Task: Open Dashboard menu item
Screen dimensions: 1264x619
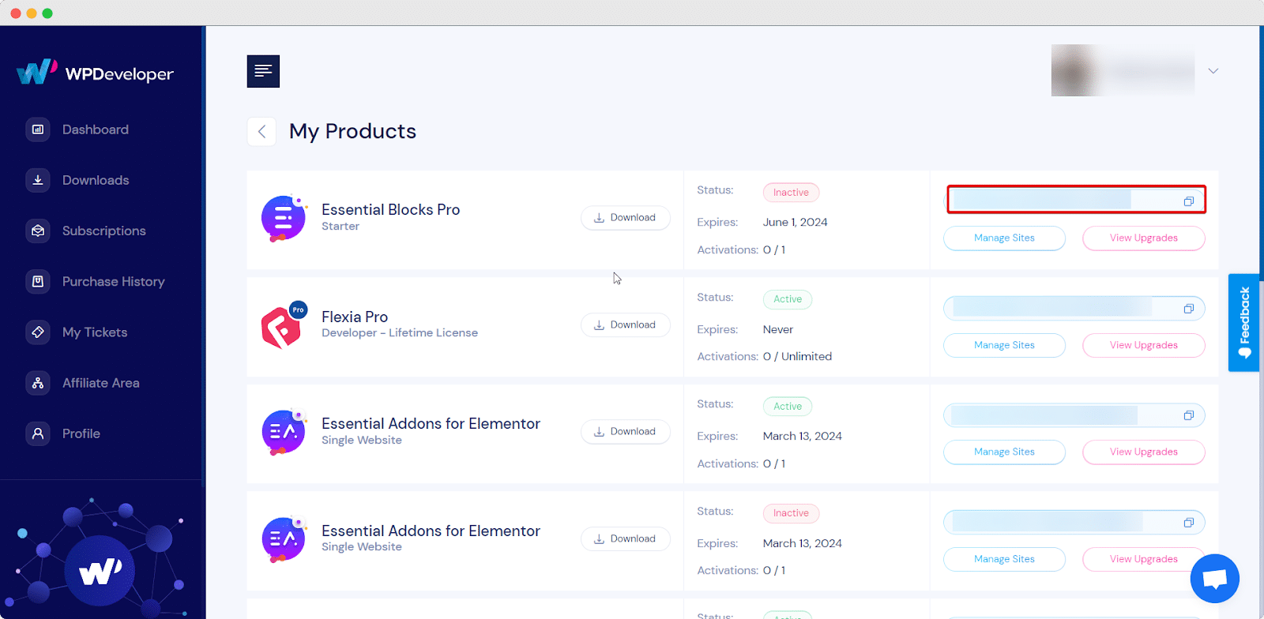Action: tap(96, 129)
